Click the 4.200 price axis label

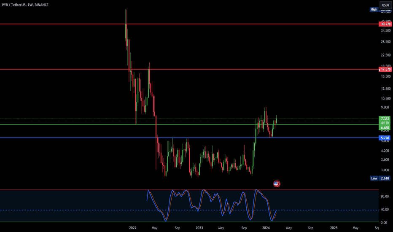point(385,151)
